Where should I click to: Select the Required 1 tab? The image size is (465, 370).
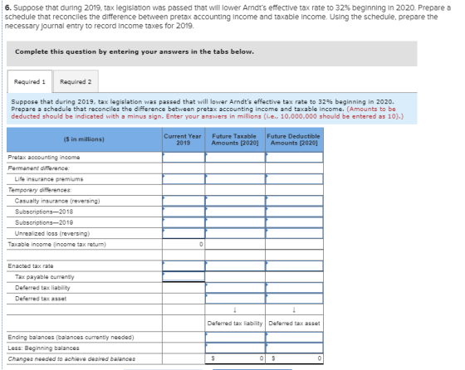point(30,81)
